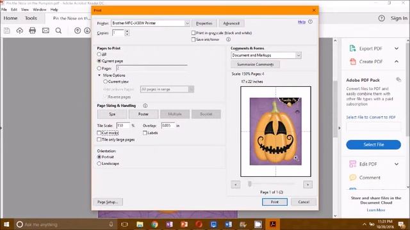Select the All pages radio button

pos(99,54)
